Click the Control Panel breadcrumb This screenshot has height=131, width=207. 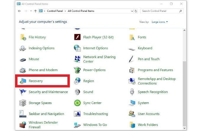(x=55, y=11)
